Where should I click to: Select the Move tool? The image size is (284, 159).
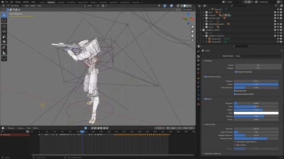(x=4, y=26)
